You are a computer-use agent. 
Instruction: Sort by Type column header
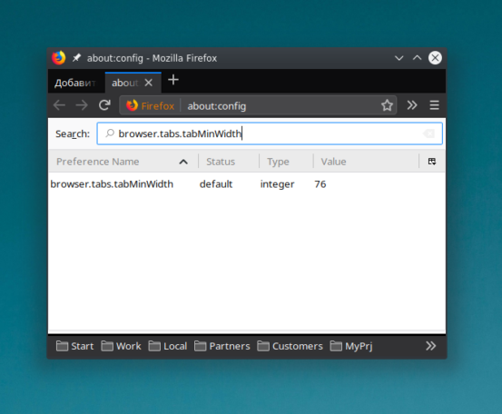(x=286, y=162)
